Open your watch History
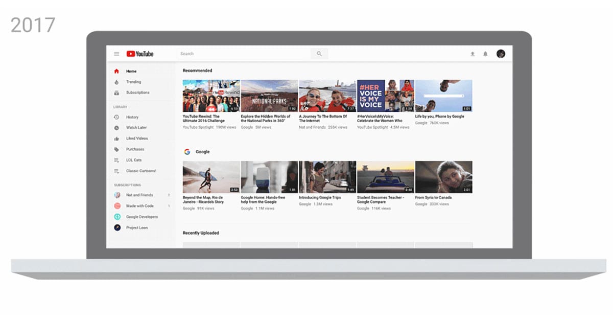613x322 pixels. (117, 117)
